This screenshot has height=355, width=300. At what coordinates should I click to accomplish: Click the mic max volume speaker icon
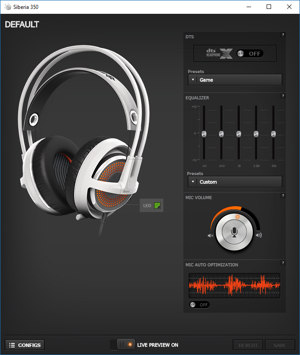pyautogui.click(x=259, y=235)
